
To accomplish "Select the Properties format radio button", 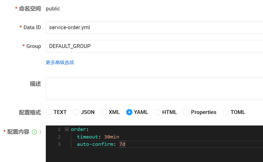I will (x=186, y=112).
